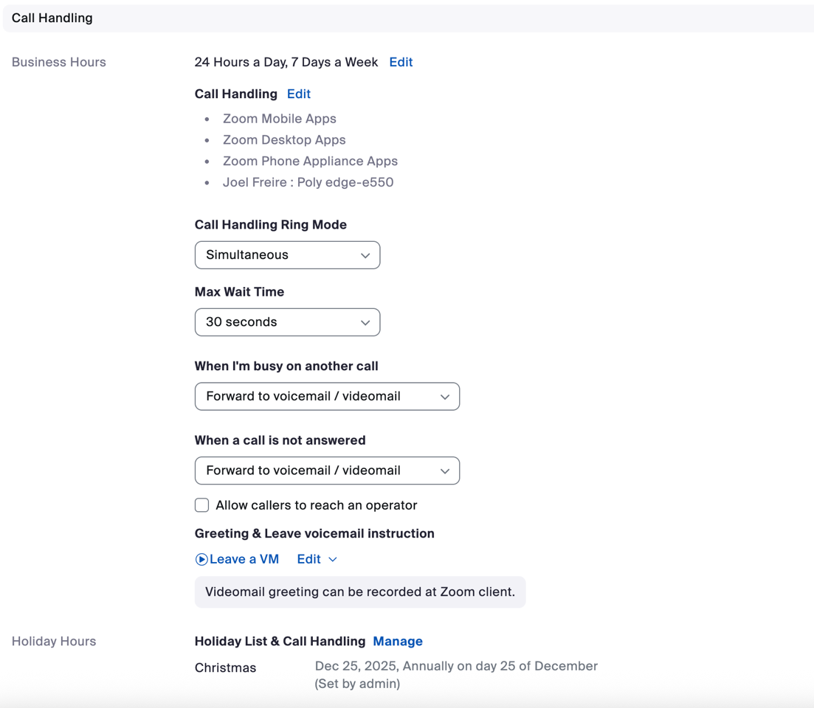814x708 pixels.
Task: Open the call not answered dropdown
Action: 327,471
